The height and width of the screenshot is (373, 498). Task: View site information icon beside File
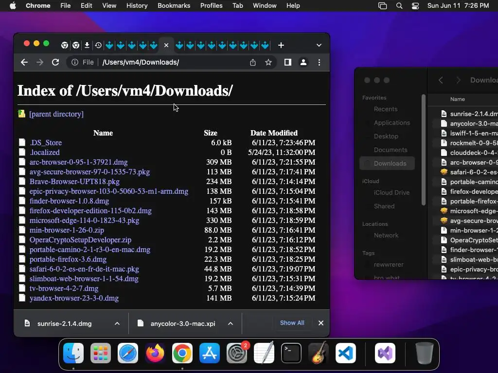(74, 62)
